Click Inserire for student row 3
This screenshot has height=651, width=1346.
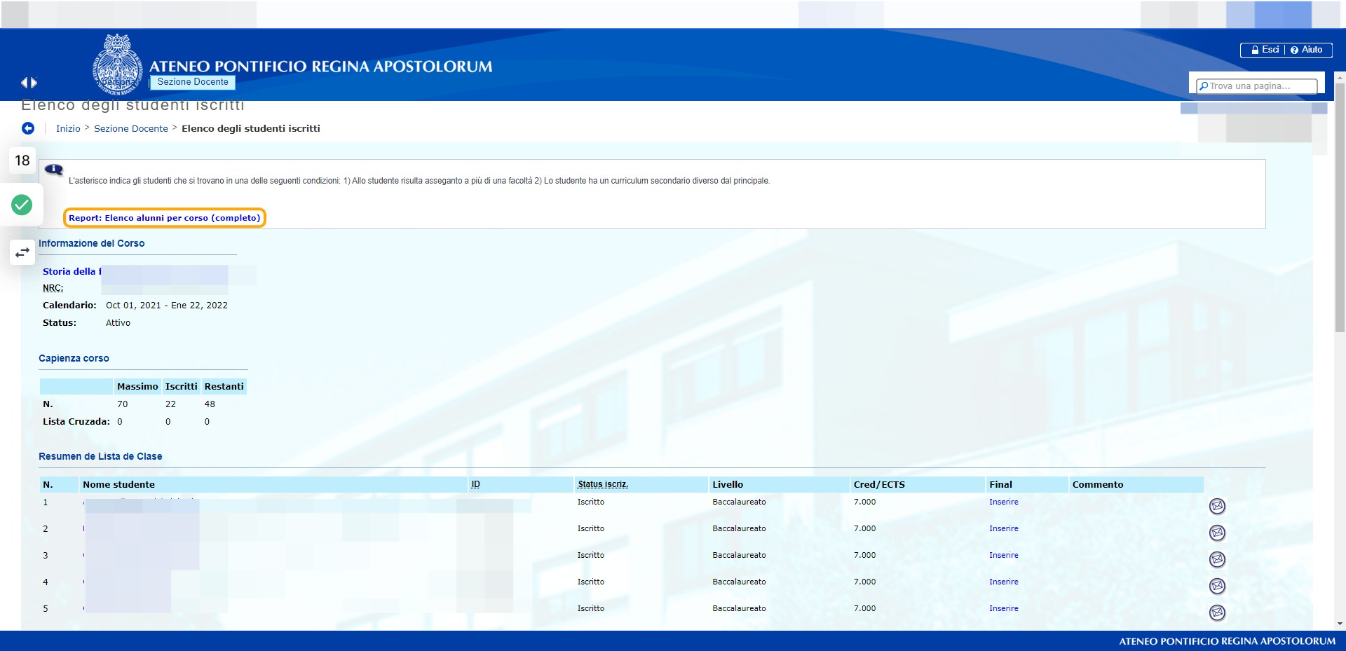pos(1004,555)
